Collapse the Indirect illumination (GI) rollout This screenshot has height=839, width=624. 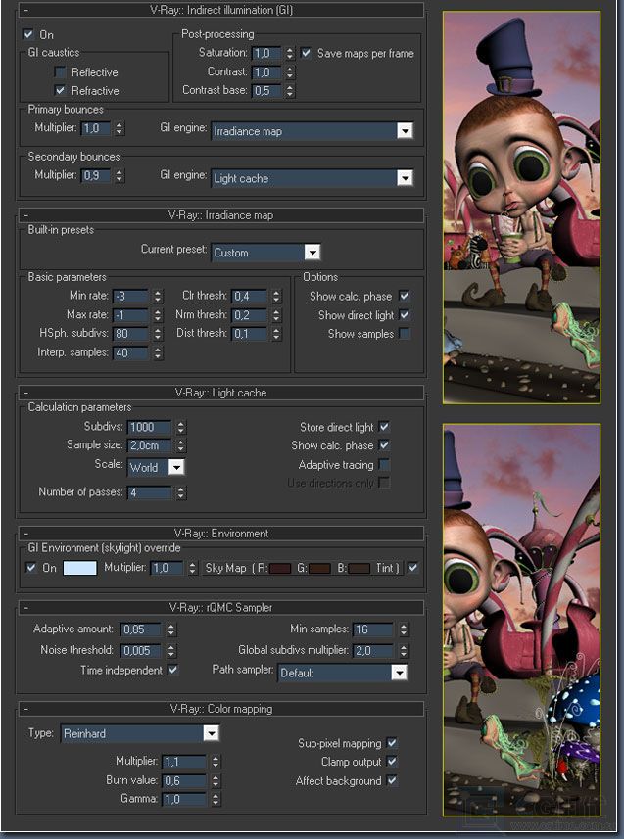click(221, 10)
